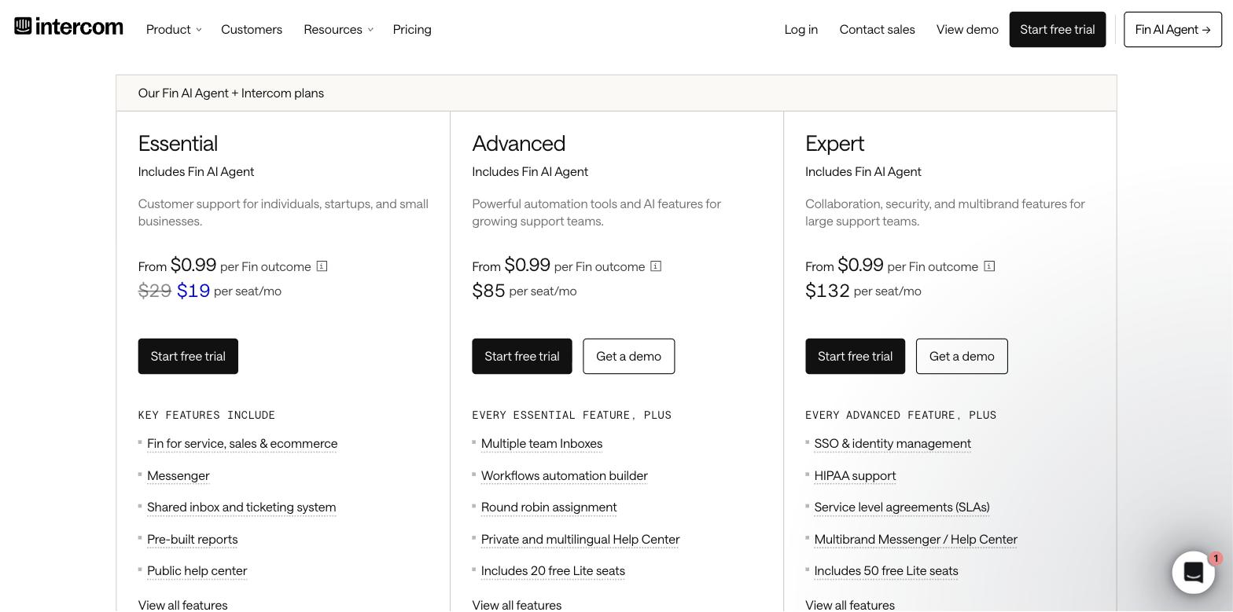Start free trial for Expert plan
1233x612 pixels.
coord(855,357)
